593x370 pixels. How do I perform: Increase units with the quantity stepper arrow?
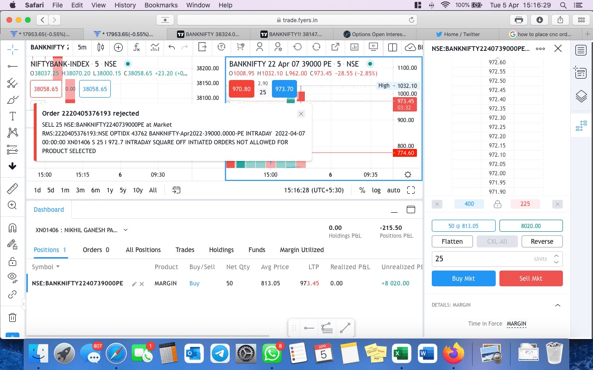(557, 256)
